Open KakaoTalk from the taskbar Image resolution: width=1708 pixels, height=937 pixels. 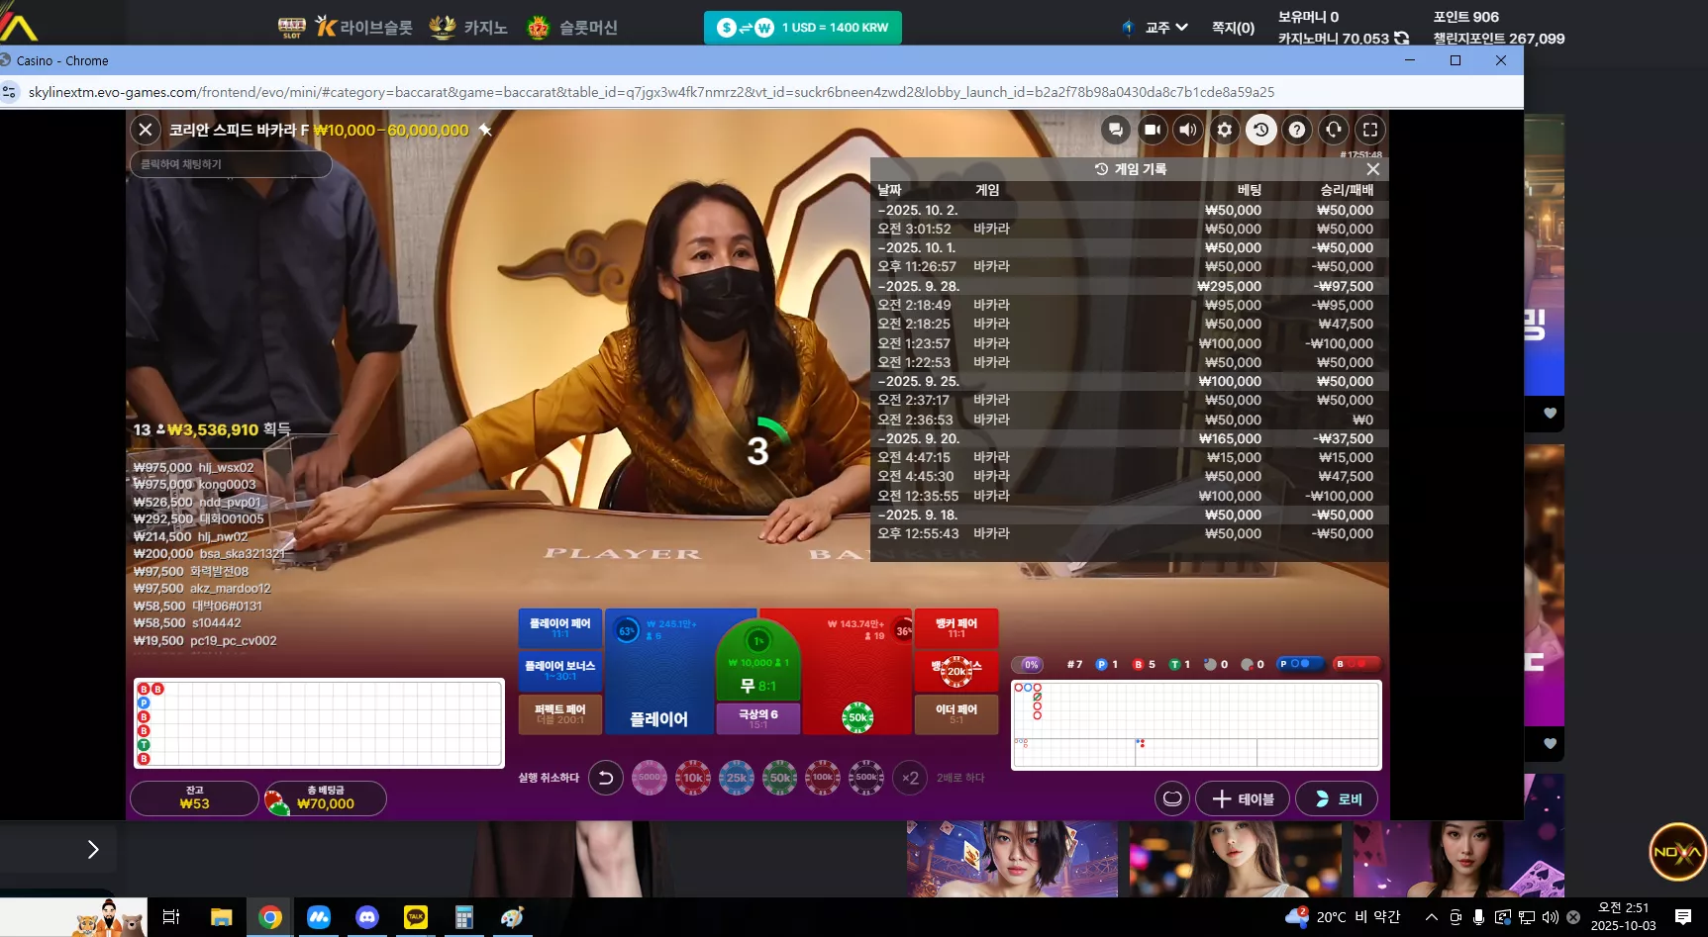tap(416, 917)
